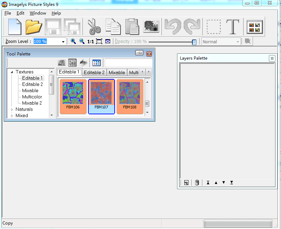281x229 pixels.
Task: Toggle the Layers Palette corner button
Action: (x=272, y=58)
